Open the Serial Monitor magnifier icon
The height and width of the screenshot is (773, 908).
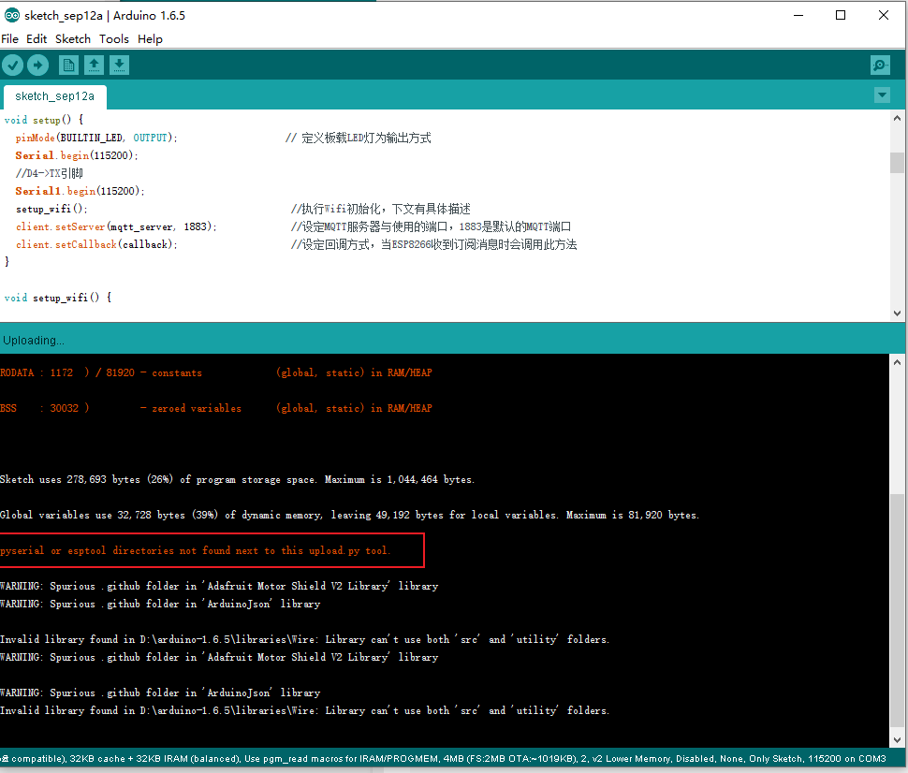879,65
